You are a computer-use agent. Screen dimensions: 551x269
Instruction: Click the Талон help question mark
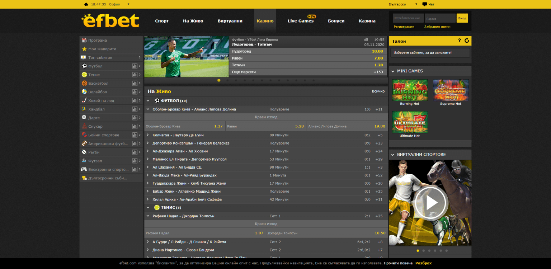(x=460, y=41)
